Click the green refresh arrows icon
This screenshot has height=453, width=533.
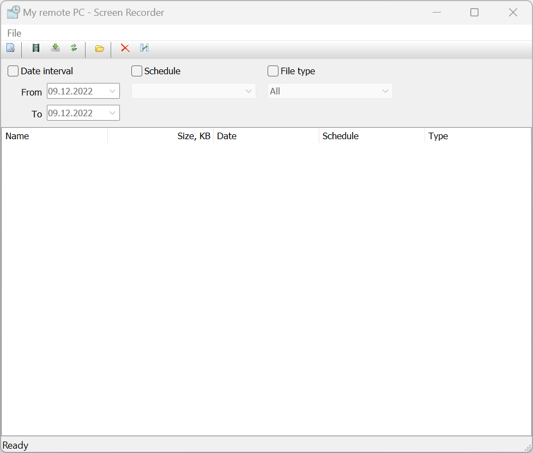point(74,48)
